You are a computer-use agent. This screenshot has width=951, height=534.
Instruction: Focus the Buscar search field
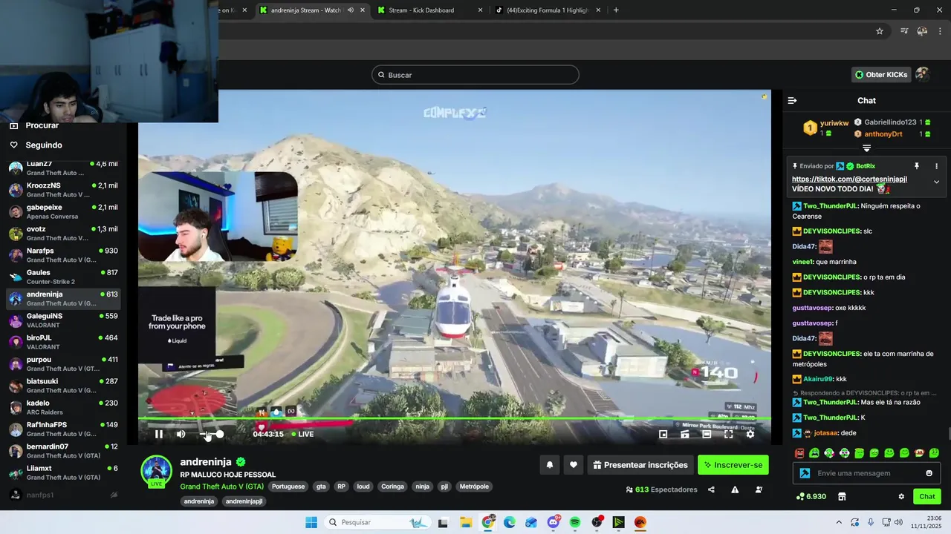coord(475,75)
